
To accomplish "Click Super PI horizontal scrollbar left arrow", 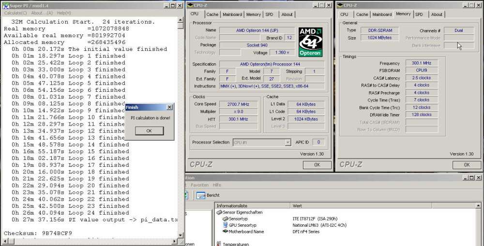I will coord(5,241).
